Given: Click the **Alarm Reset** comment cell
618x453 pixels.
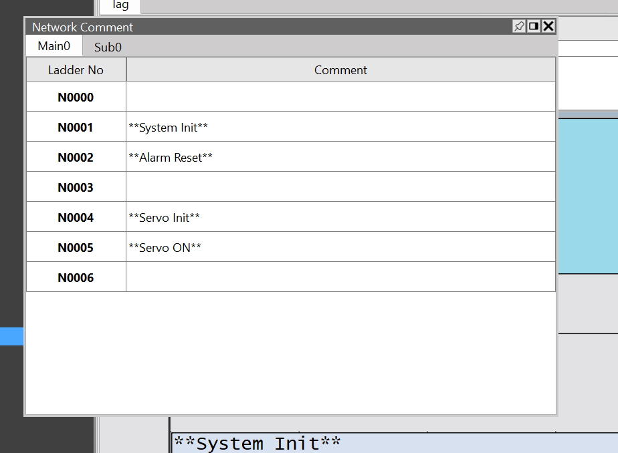Looking at the screenshot, I should click(x=340, y=157).
